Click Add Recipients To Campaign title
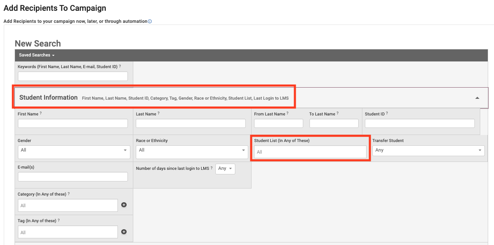 (55, 8)
